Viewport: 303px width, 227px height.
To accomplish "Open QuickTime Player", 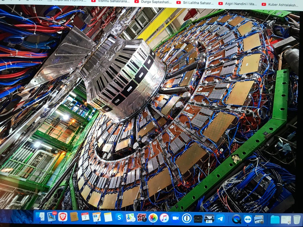I will click(236, 219).
